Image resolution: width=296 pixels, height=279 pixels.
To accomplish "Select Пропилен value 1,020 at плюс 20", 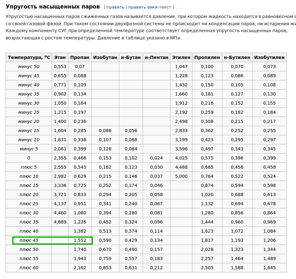I will [x=207, y=195].
